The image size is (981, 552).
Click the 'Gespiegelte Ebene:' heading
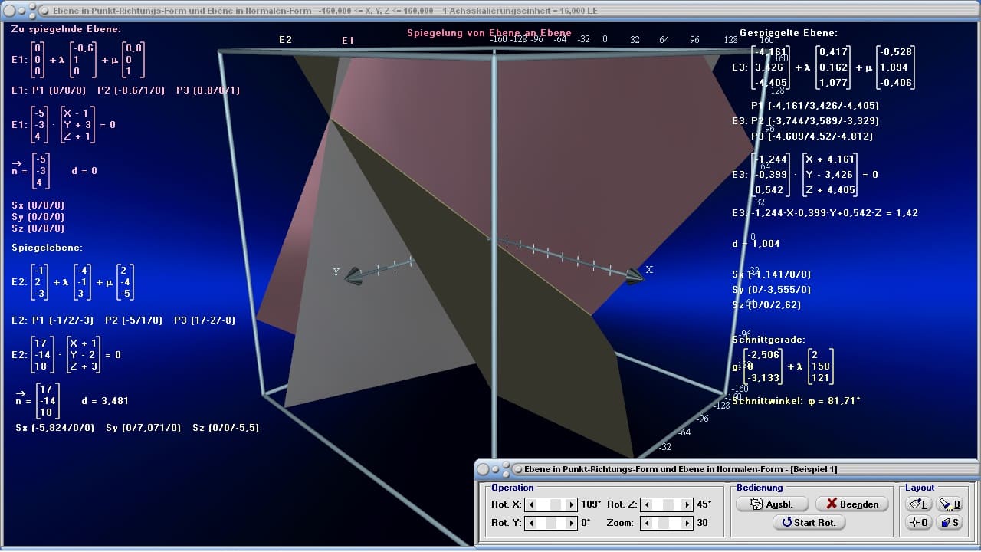[x=789, y=33]
